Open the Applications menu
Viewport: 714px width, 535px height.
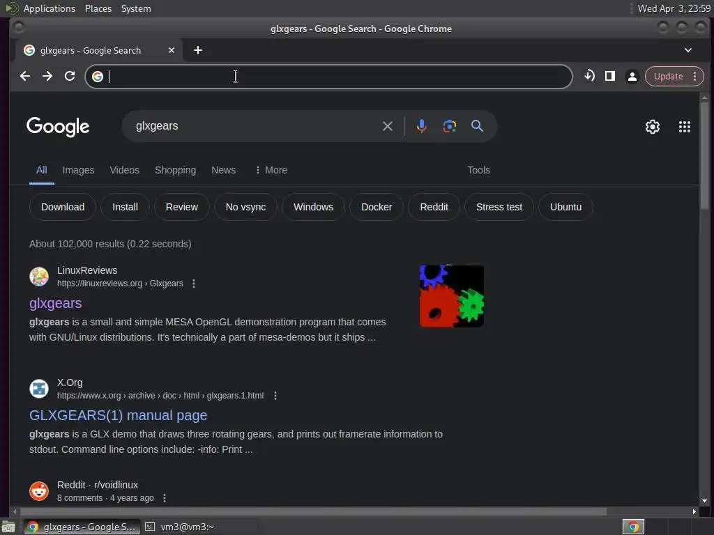click(50, 8)
